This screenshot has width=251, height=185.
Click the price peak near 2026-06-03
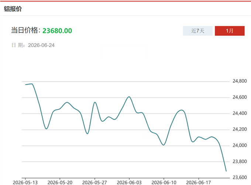(129, 97)
